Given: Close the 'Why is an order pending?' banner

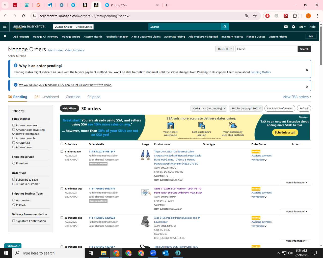Looking at the screenshot, I should click(x=307, y=70).
